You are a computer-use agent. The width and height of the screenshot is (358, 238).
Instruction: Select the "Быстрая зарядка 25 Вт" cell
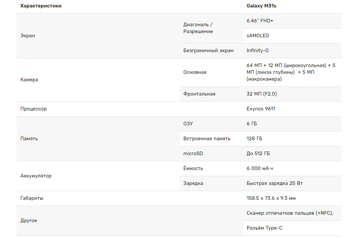pos(274,183)
